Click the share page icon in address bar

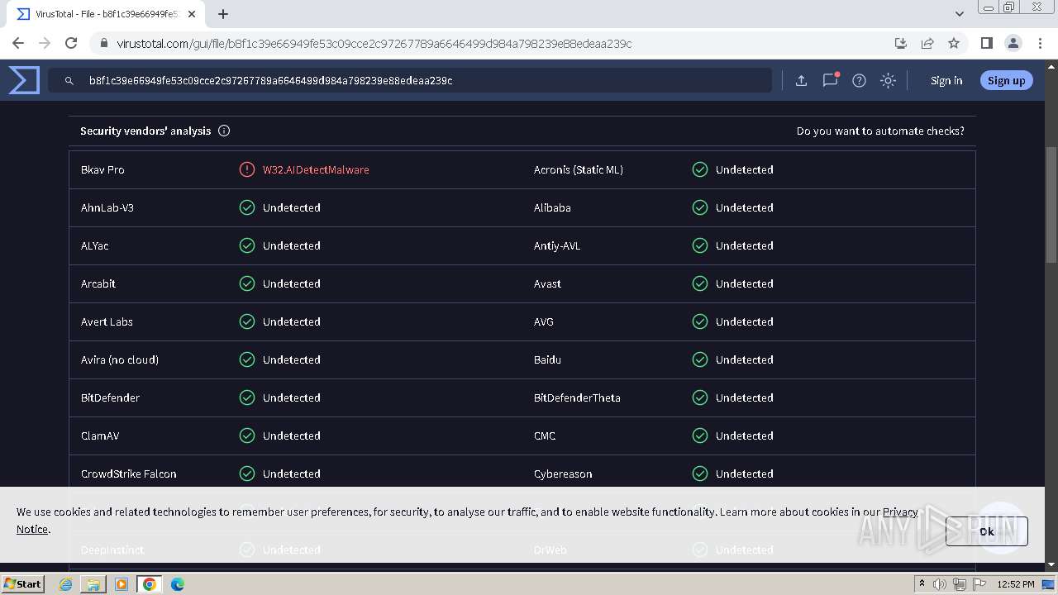(927, 43)
